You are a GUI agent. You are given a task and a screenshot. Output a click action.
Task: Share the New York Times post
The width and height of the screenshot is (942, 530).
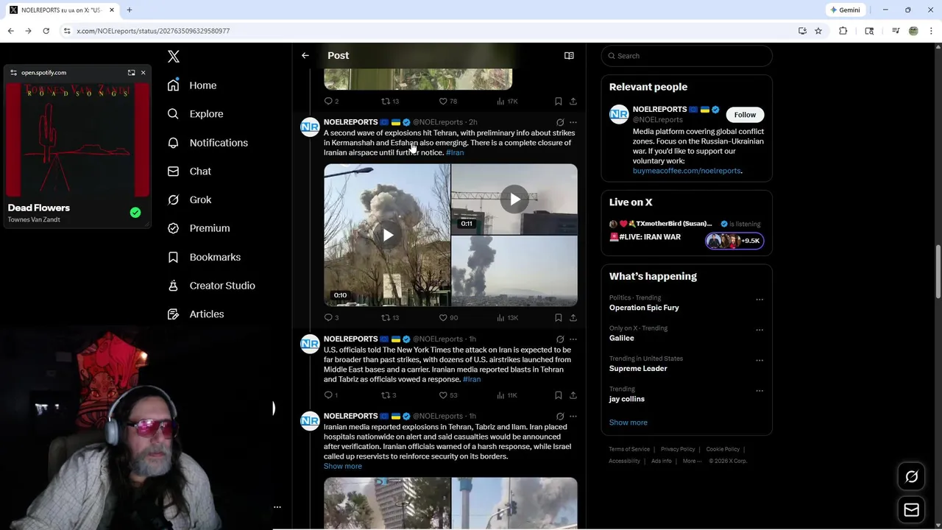(x=573, y=395)
